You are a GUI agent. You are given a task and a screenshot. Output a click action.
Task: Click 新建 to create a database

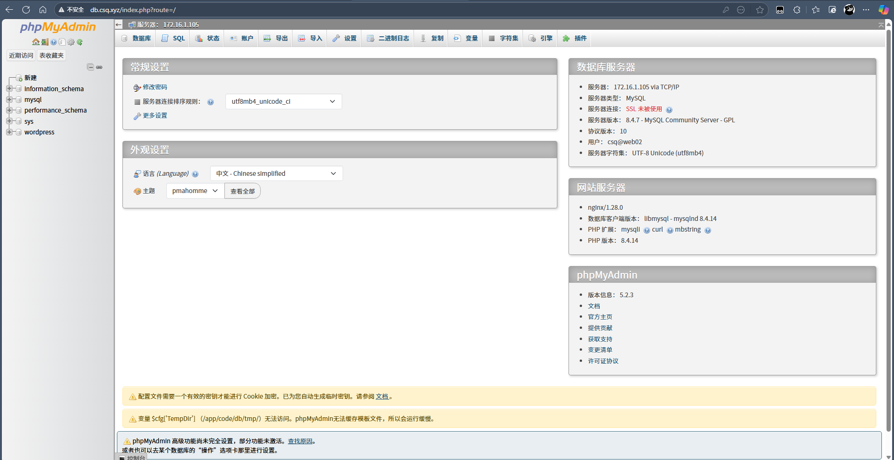pos(30,78)
